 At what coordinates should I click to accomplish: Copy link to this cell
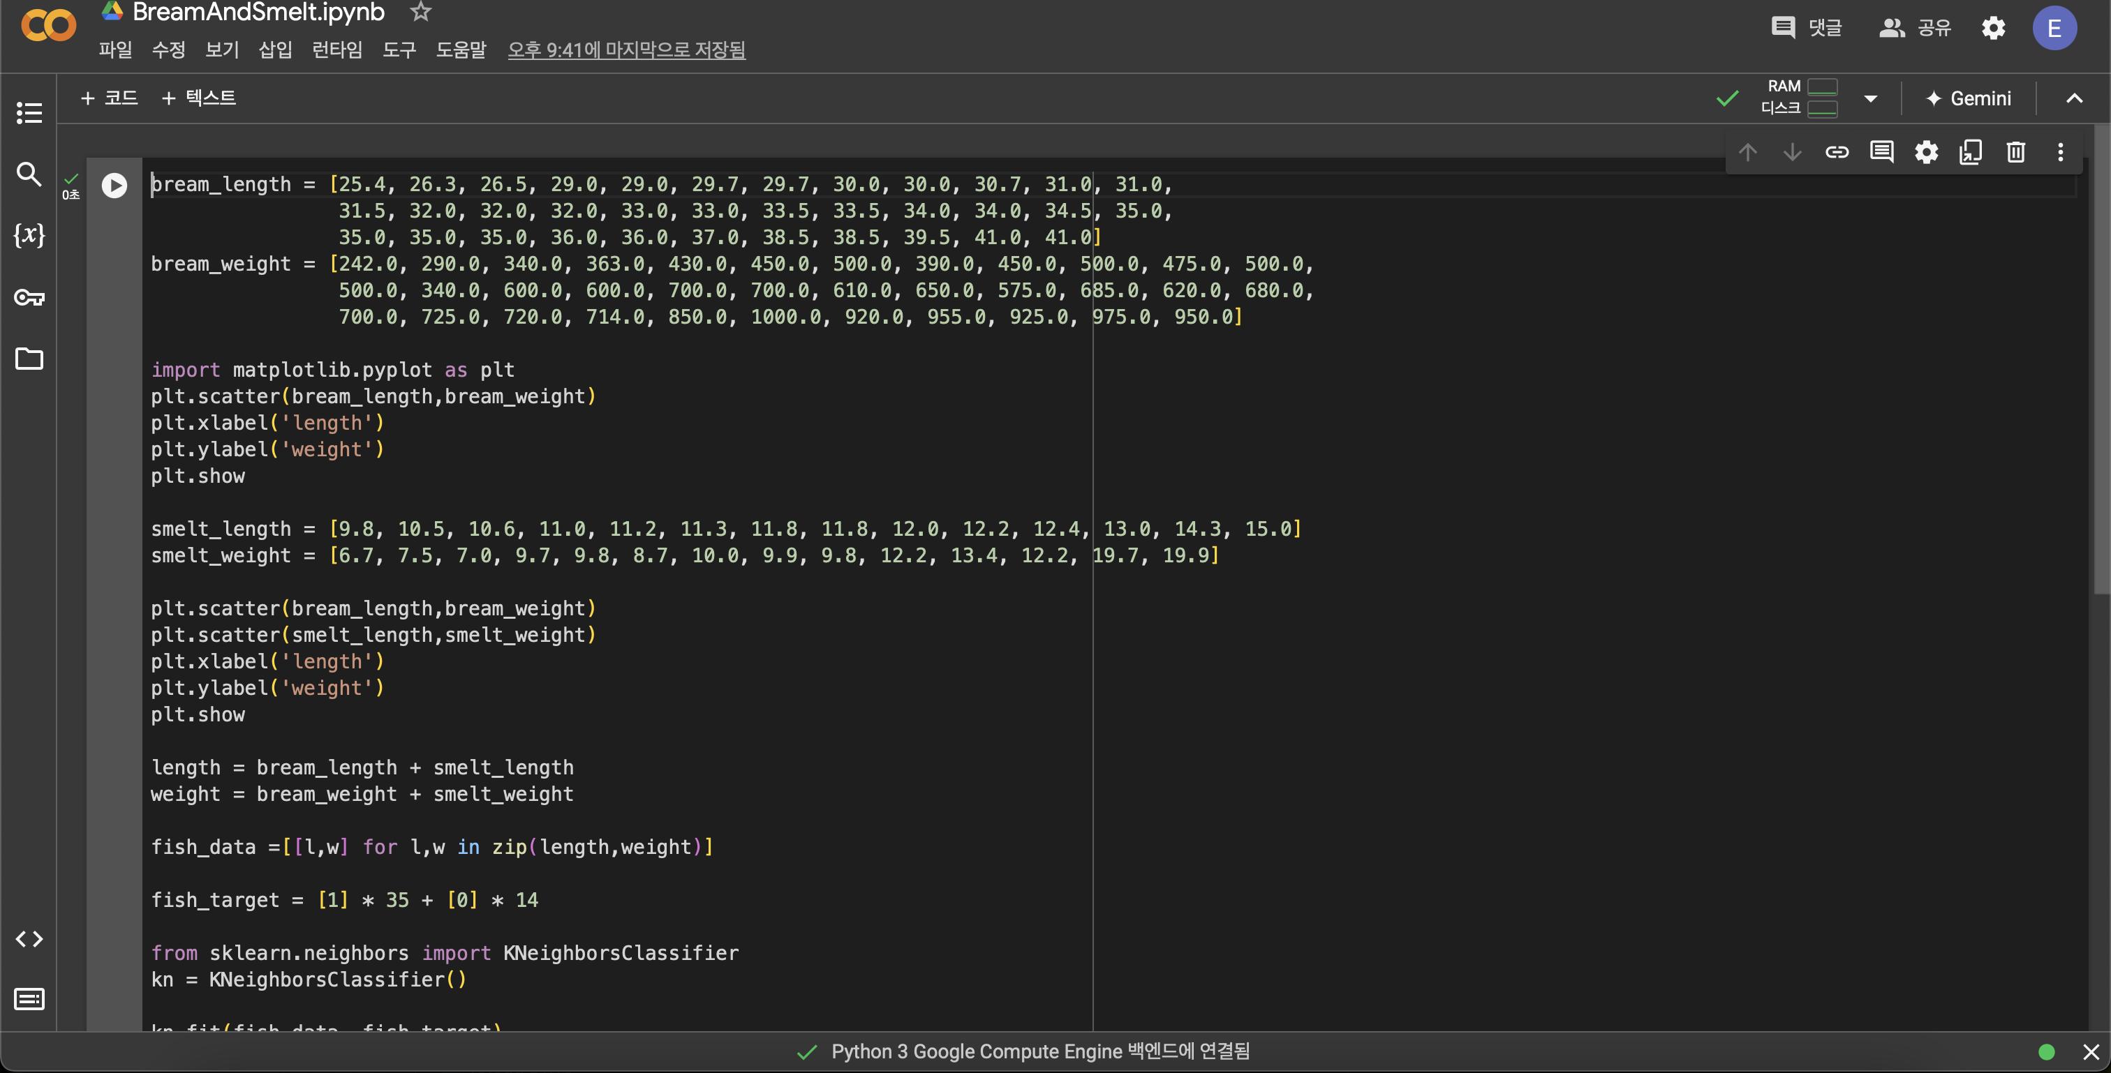(x=1837, y=152)
